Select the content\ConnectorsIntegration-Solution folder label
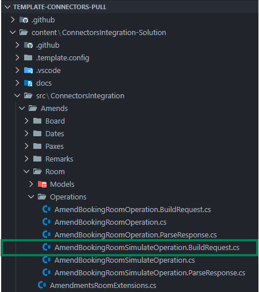 99,33
